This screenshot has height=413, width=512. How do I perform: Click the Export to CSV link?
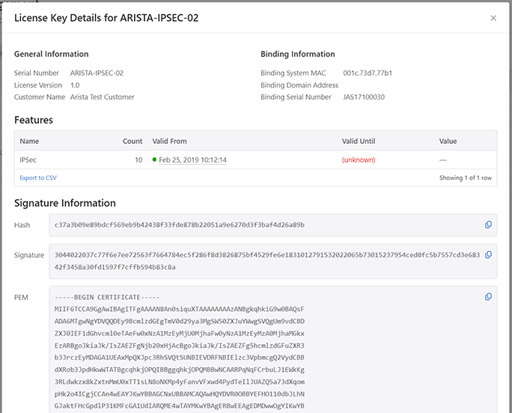(x=38, y=178)
